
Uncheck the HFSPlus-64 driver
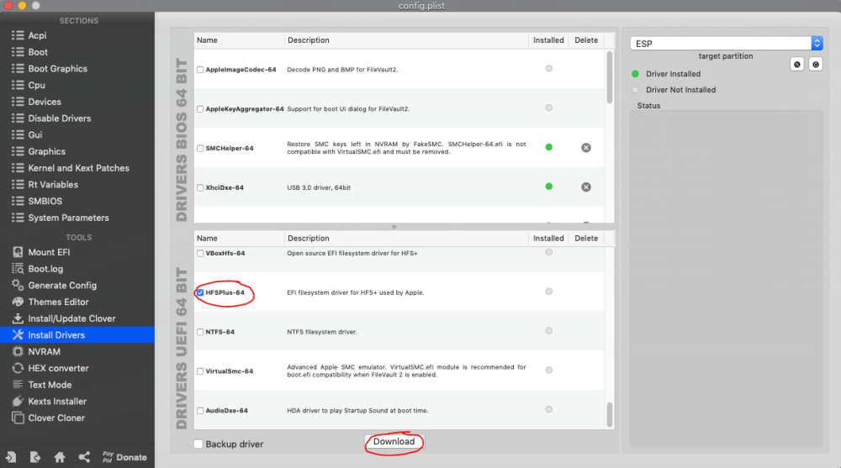coord(200,292)
